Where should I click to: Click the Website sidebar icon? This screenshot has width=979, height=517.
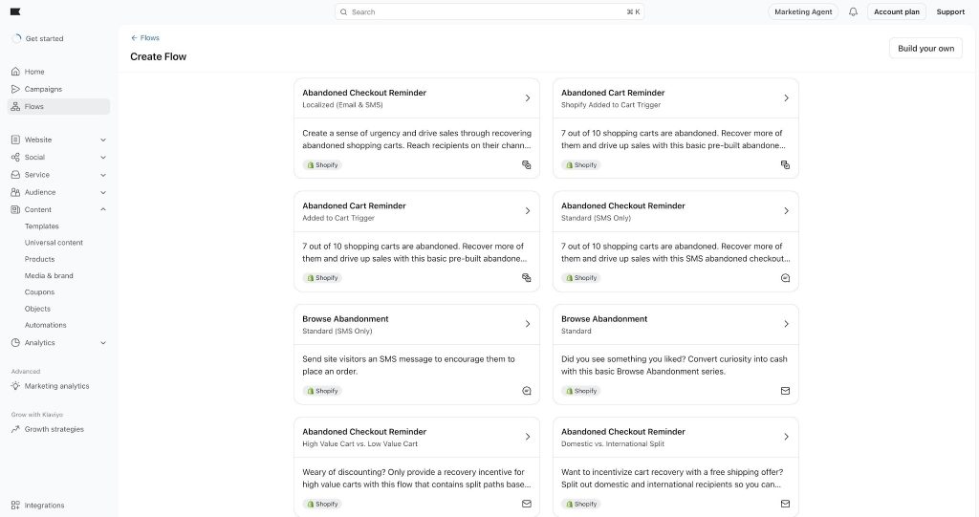click(x=15, y=140)
